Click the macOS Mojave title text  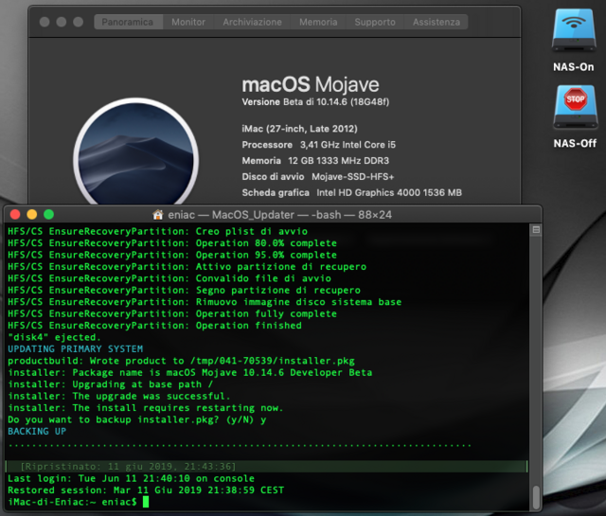pos(311,84)
